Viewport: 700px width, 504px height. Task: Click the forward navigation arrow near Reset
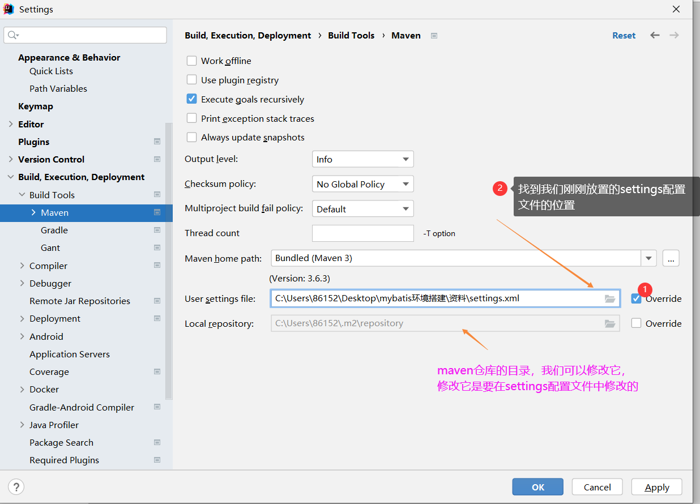[x=674, y=35]
